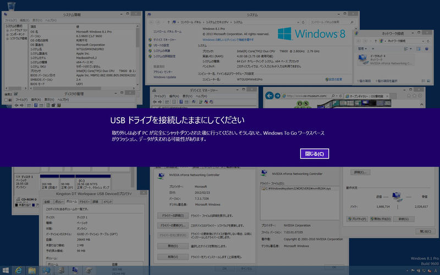Expand コンポーネント tree node
The image size is (440, 275).
8,34
